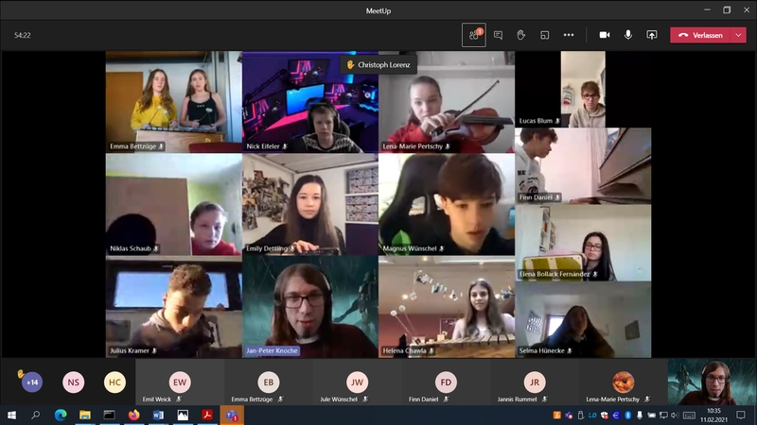Click the Teams icon in the taskbar

(x=231, y=415)
